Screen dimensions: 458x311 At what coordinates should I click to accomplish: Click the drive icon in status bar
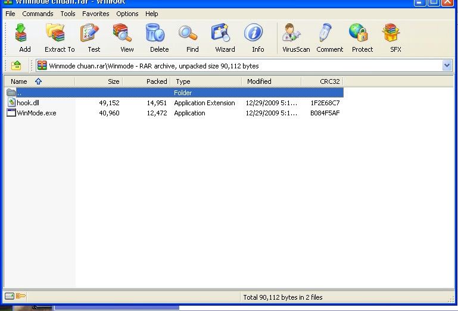pyautogui.click(x=10, y=296)
